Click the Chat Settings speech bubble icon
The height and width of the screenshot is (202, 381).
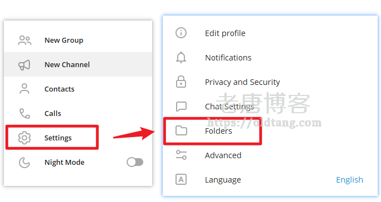click(x=181, y=107)
